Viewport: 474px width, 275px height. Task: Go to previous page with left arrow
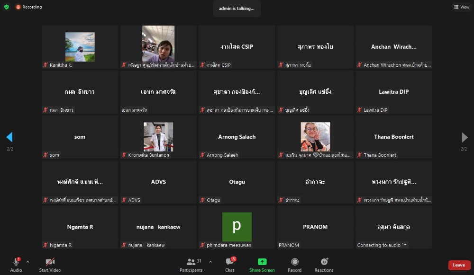click(9, 137)
